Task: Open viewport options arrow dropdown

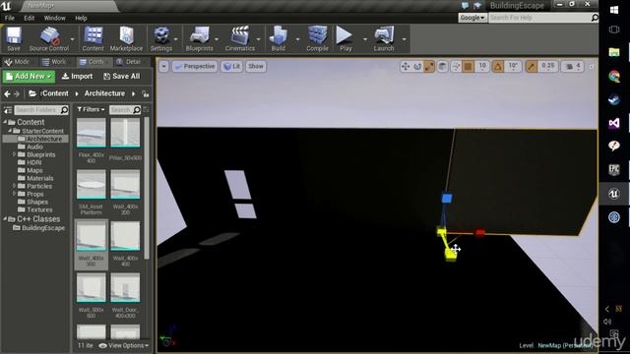Action: [163, 67]
